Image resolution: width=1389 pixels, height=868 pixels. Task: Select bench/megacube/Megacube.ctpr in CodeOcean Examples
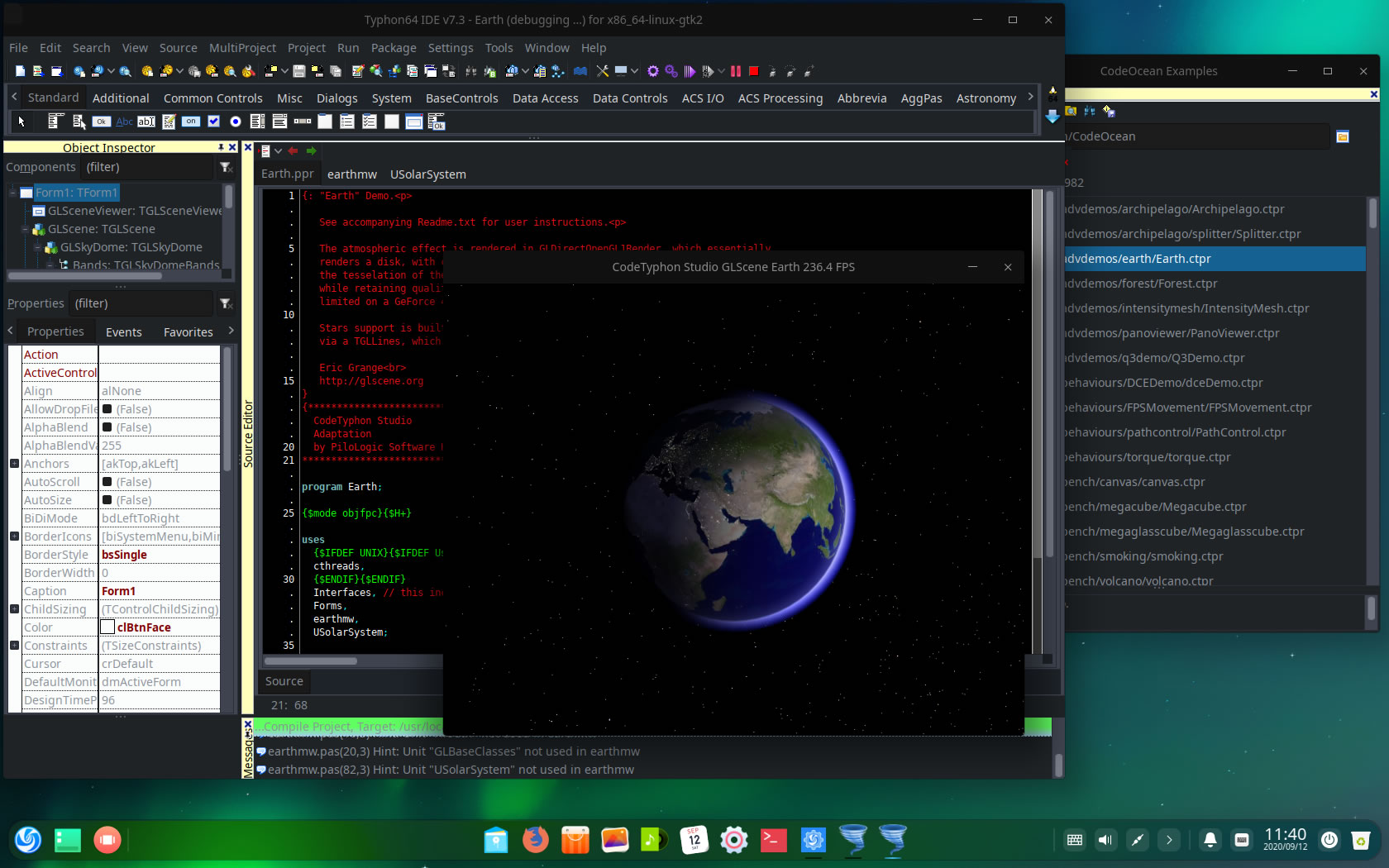pyautogui.click(x=1215, y=507)
